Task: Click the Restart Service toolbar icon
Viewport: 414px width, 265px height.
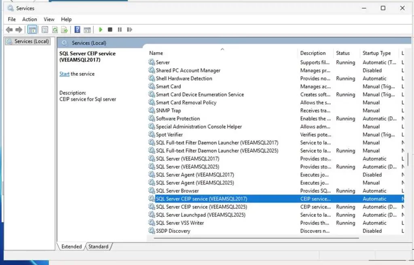Action: [x=129, y=30]
